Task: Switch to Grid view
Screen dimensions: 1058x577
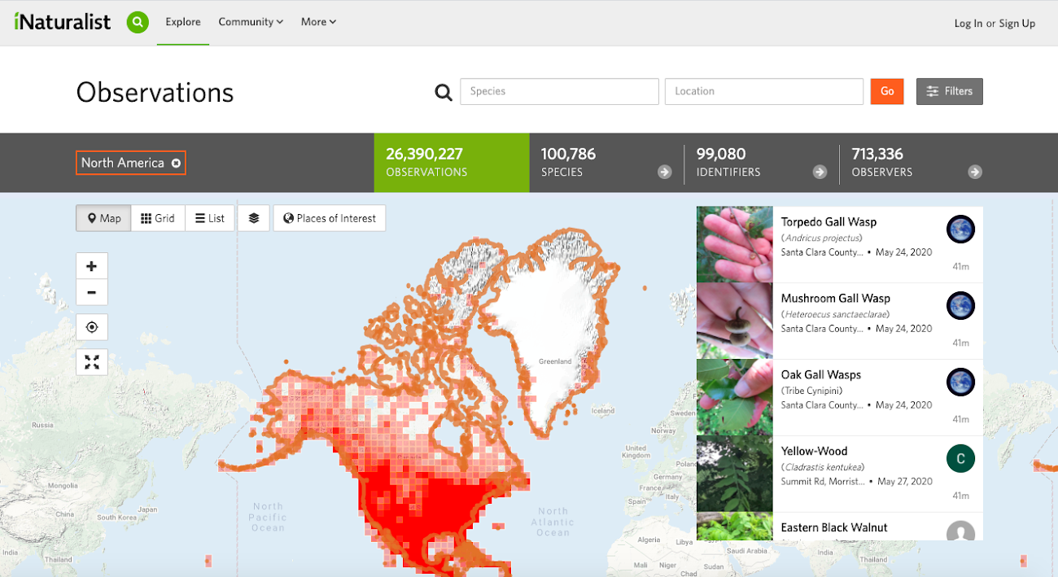Action: point(158,218)
